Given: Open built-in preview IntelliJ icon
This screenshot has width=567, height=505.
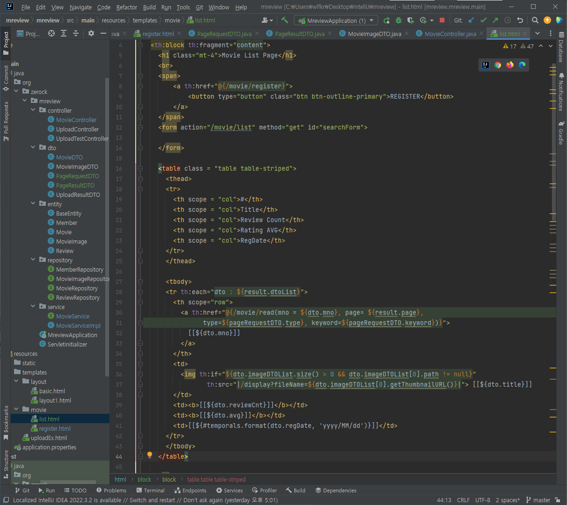Looking at the screenshot, I should pos(486,65).
